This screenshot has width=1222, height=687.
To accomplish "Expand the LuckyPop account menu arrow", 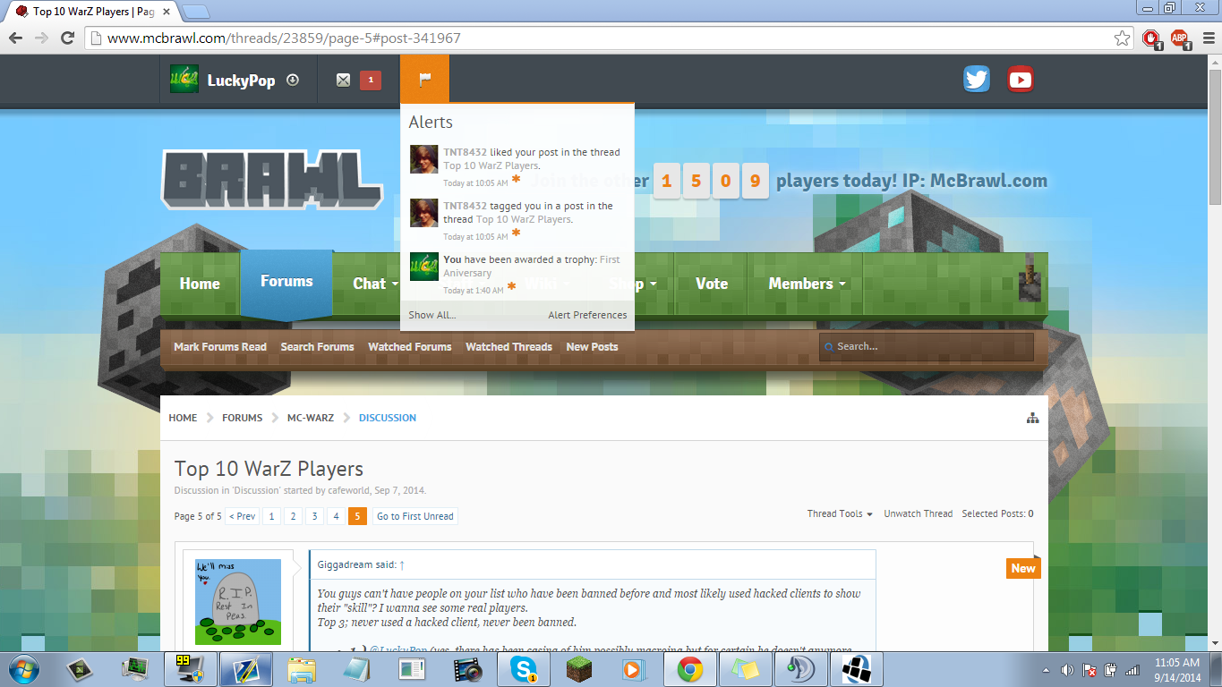I will pos(293,80).
